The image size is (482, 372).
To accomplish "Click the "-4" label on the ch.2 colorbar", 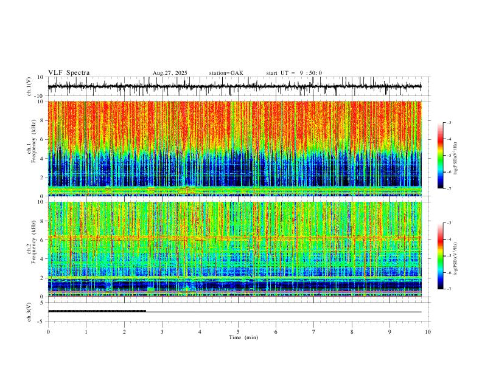I will (449, 239).
